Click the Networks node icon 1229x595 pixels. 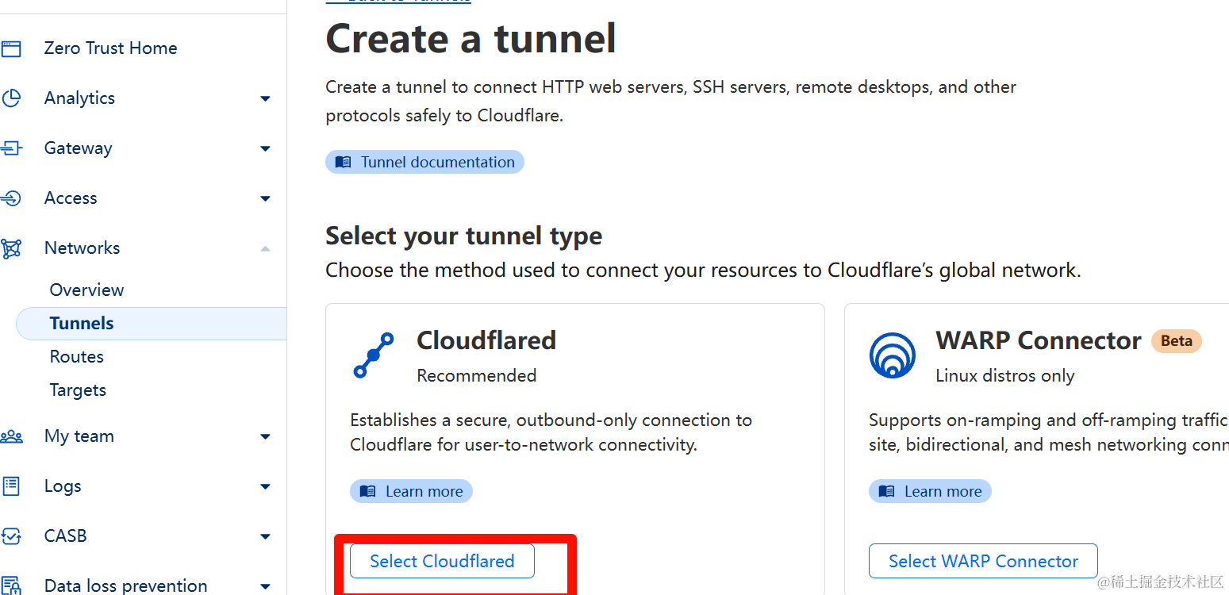coord(11,248)
